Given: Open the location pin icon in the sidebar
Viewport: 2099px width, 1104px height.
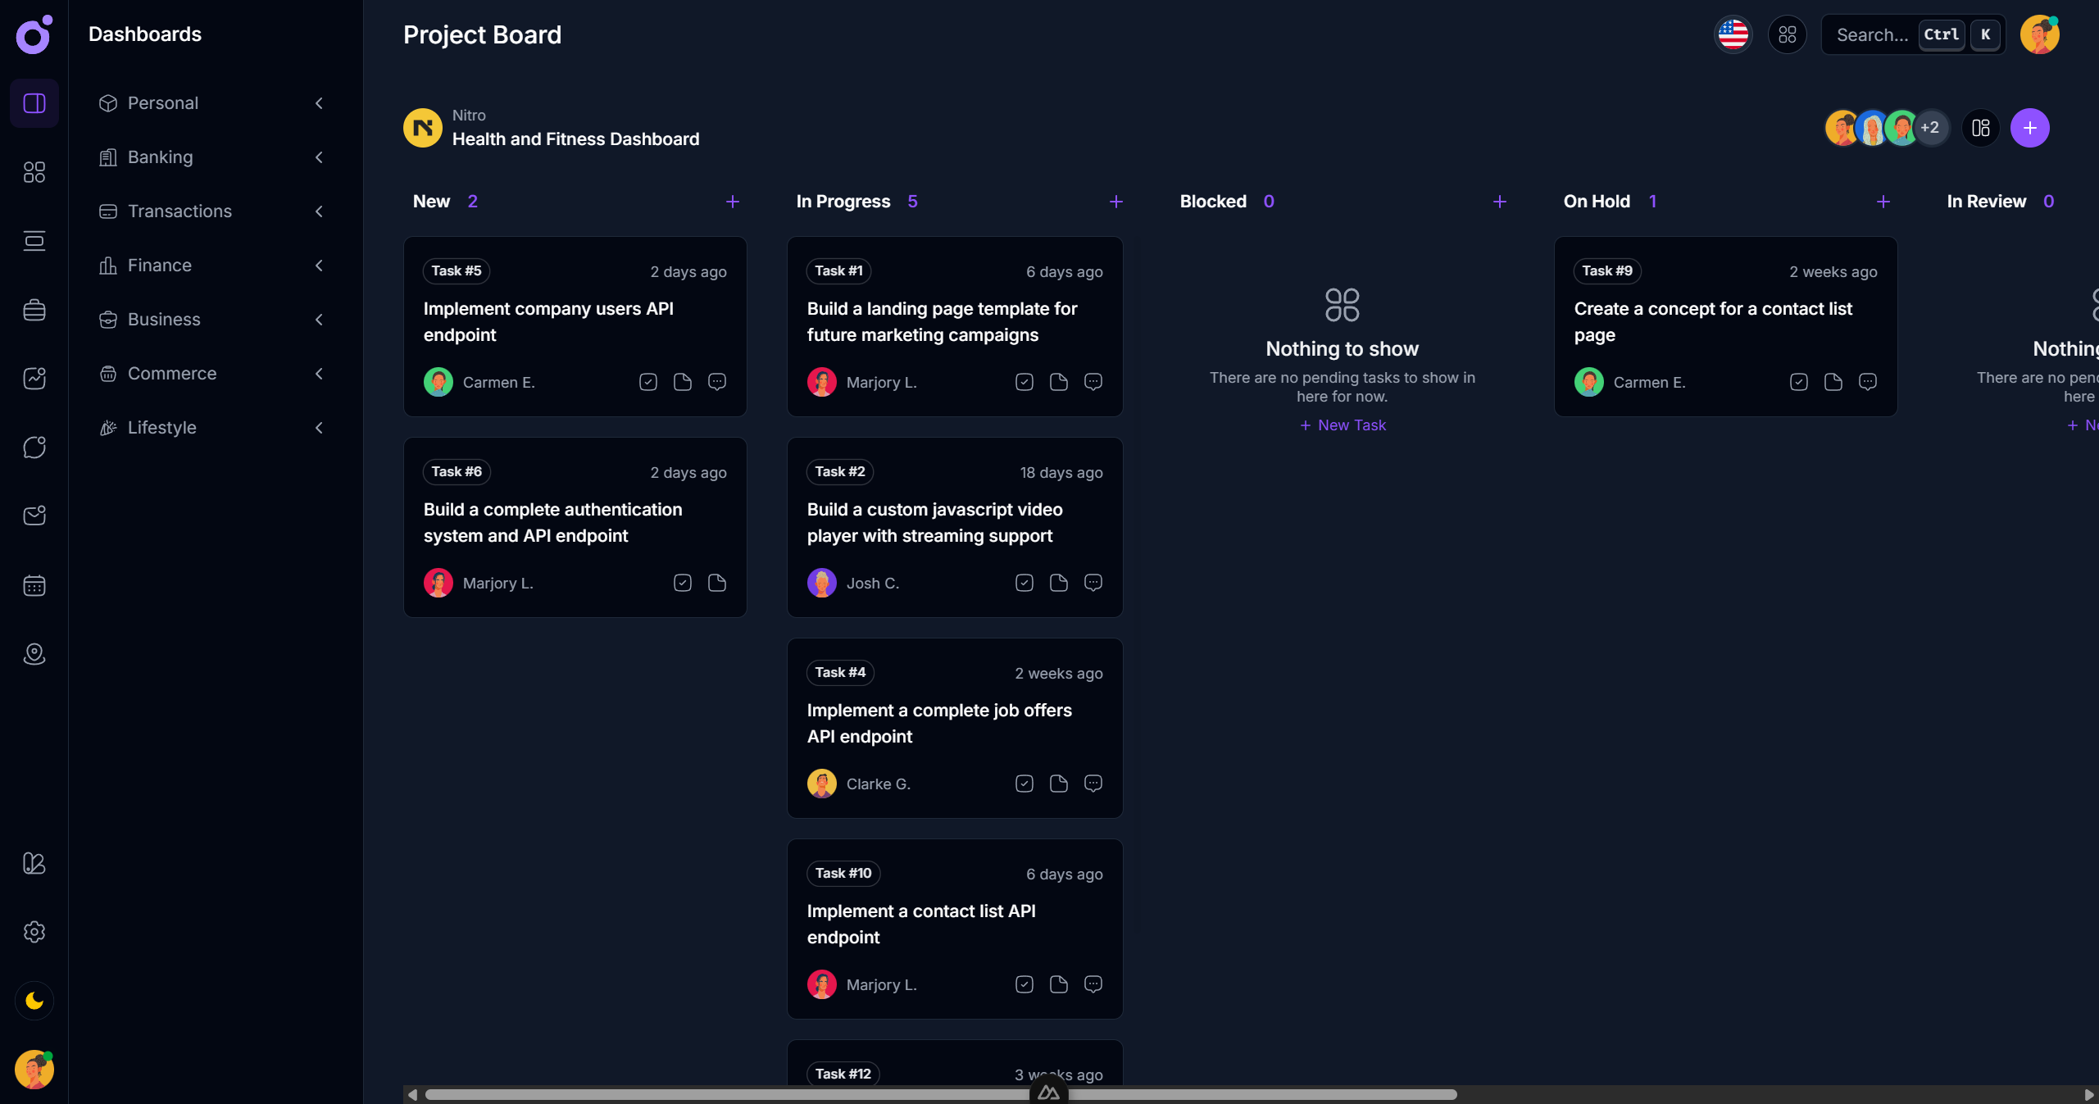Looking at the screenshot, I should click(34, 654).
